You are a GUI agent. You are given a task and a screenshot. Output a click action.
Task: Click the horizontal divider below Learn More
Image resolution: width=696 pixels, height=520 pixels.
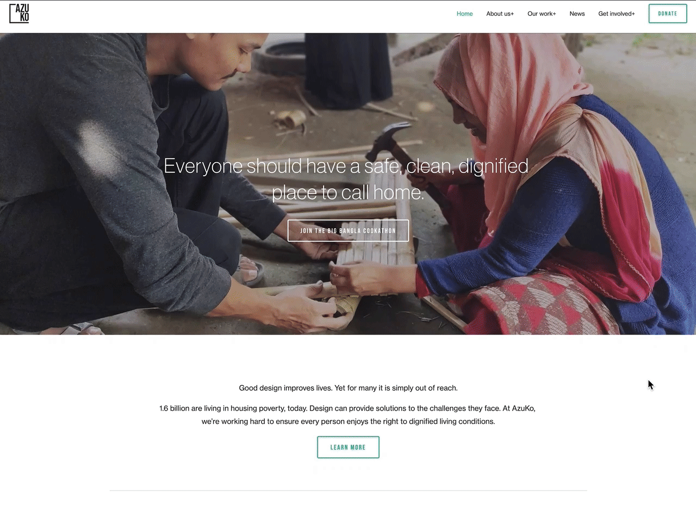(x=348, y=491)
